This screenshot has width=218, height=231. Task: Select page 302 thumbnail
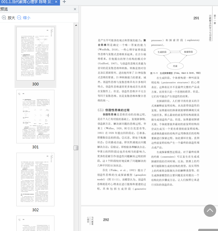(35, 179)
